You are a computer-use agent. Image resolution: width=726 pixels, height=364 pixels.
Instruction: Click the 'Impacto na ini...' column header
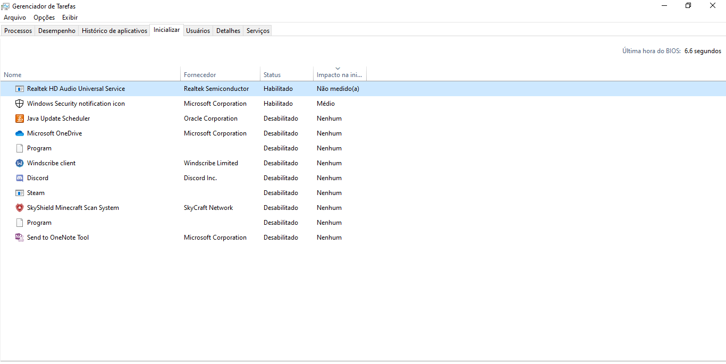coord(340,74)
